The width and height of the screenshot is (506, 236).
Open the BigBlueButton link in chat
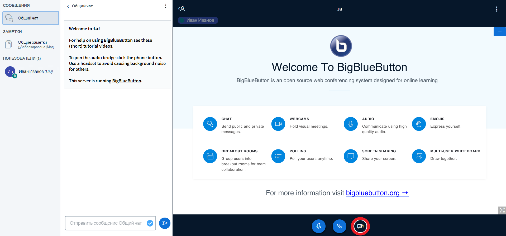click(x=127, y=81)
